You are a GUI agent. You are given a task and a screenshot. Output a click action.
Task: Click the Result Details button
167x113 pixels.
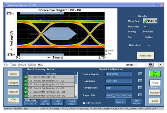72,102
